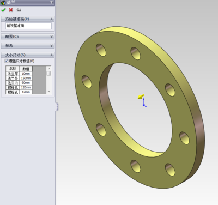Image resolution: width=218 pixels, height=205 pixels.
Task: Click the size table scrollbar thumb
Action: 49,73
